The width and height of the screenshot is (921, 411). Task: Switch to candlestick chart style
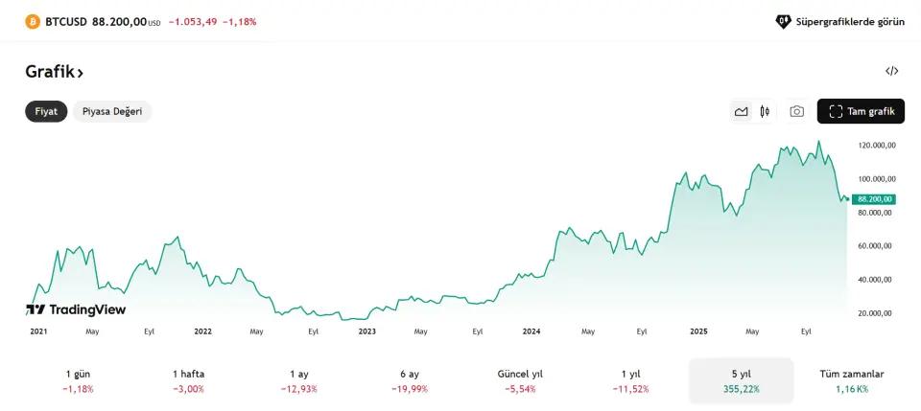[765, 111]
